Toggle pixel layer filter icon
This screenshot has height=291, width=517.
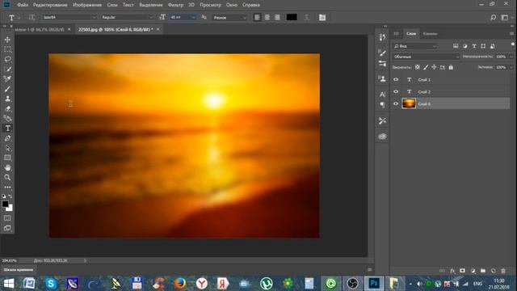tap(456, 46)
